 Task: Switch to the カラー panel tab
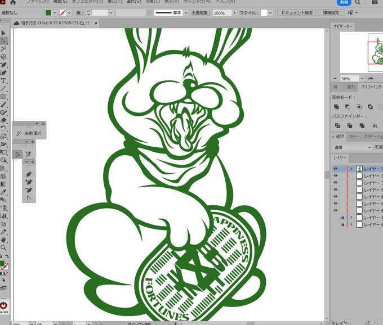[x=353, y=137]
